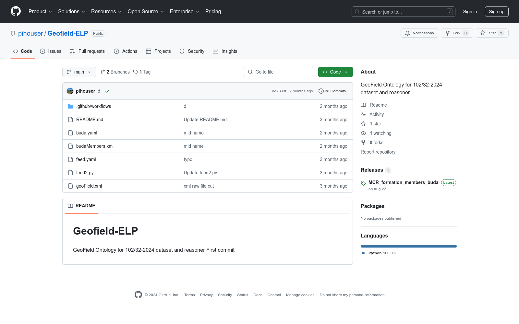
Task: Open the Pull requests tab
Action: click(87, 51)
